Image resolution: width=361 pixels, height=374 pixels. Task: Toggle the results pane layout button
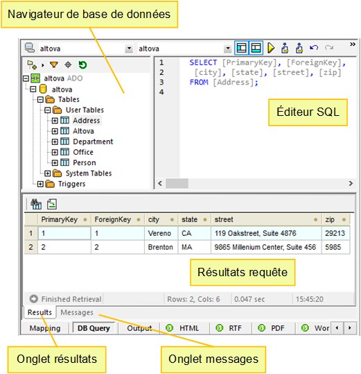click(x=256, y=48)
